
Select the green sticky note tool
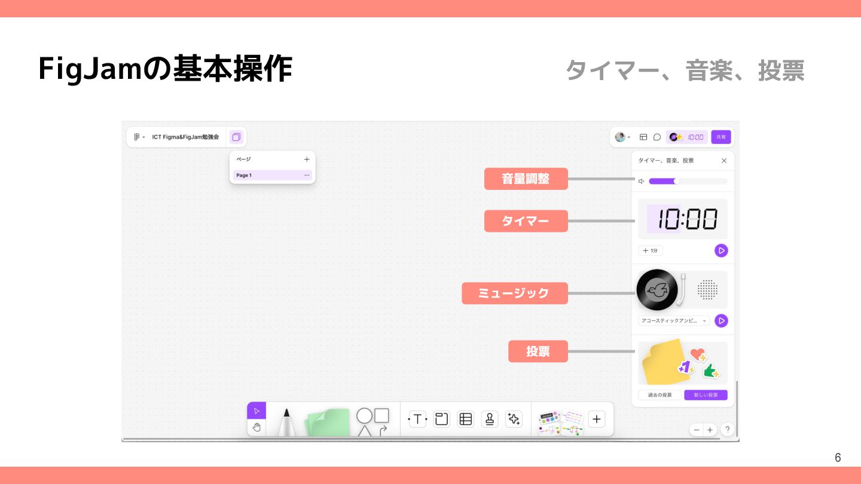click(x=327, y=422)
